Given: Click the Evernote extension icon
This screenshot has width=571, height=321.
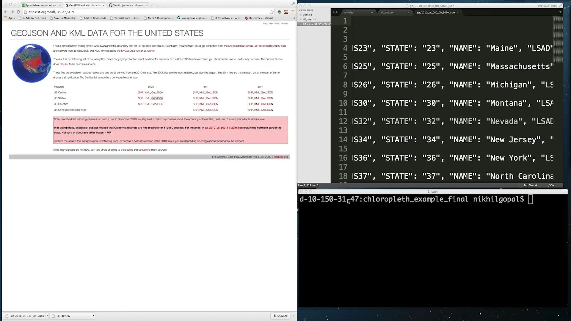Looking at the screenshot, I should (279, 12).
